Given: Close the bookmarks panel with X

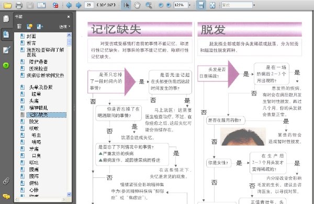Looking at the screenshot, I should pyautogui.click(x=69, y=17).
